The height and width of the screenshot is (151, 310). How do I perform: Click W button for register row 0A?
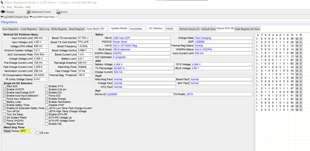coord(297,103)
